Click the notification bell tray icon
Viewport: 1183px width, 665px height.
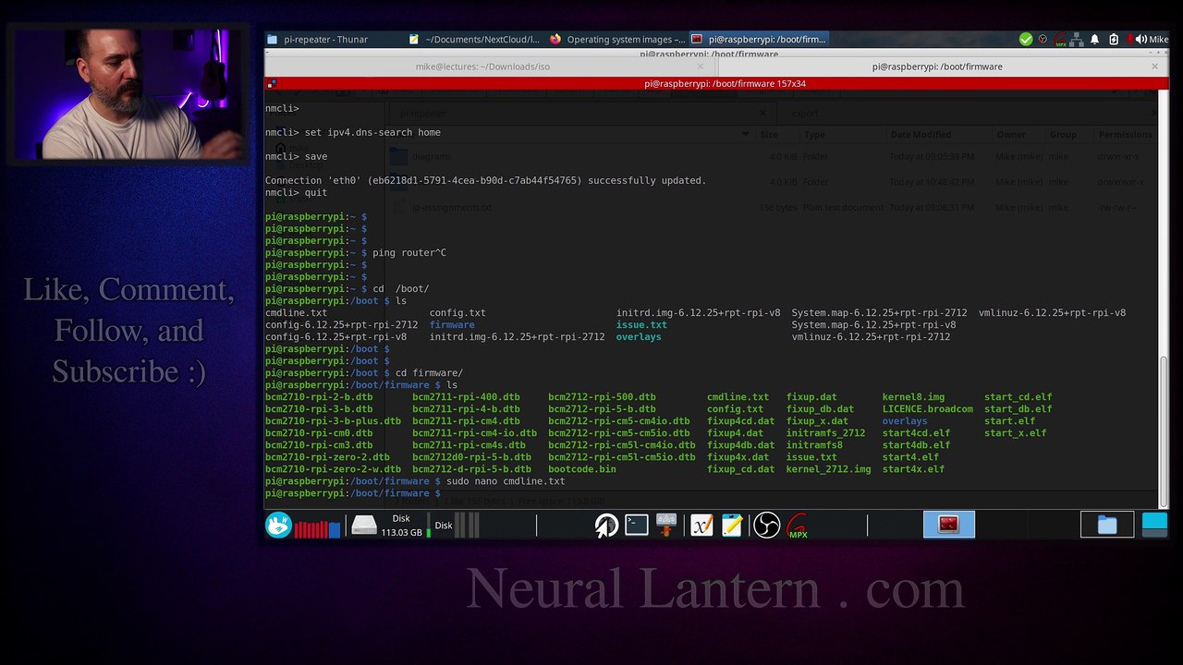coord(1094,39)
